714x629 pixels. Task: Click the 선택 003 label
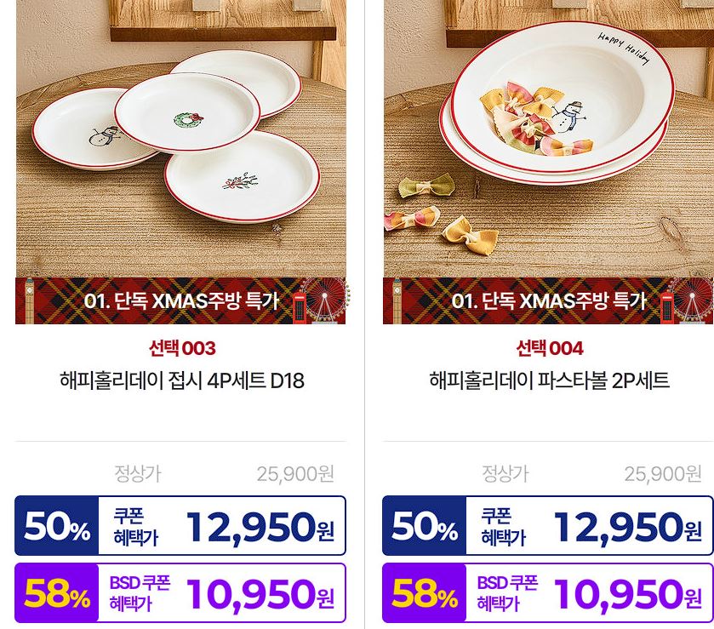[182, 348]
